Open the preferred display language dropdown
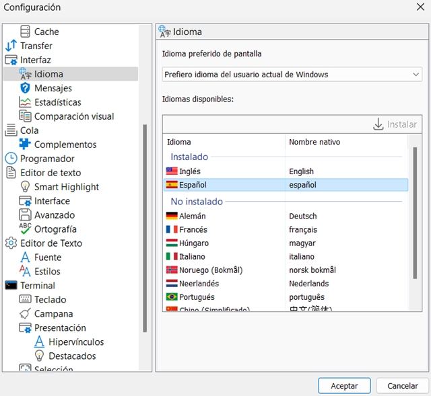The height and width of the screenshot is (396, 431). [x=292, y=75]
